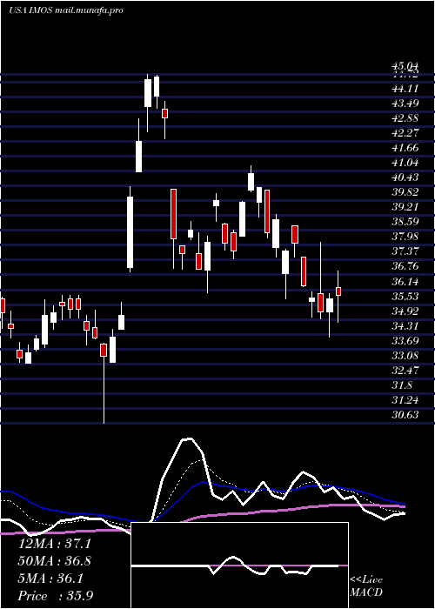
Task: Select the 41.04 price axis label
Action: 405,163
